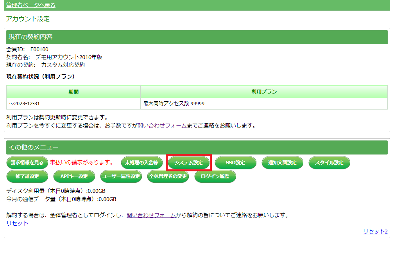Open 修了証設定 button
This screenshot has height=266, width=394.
click(x=27, y=176)
